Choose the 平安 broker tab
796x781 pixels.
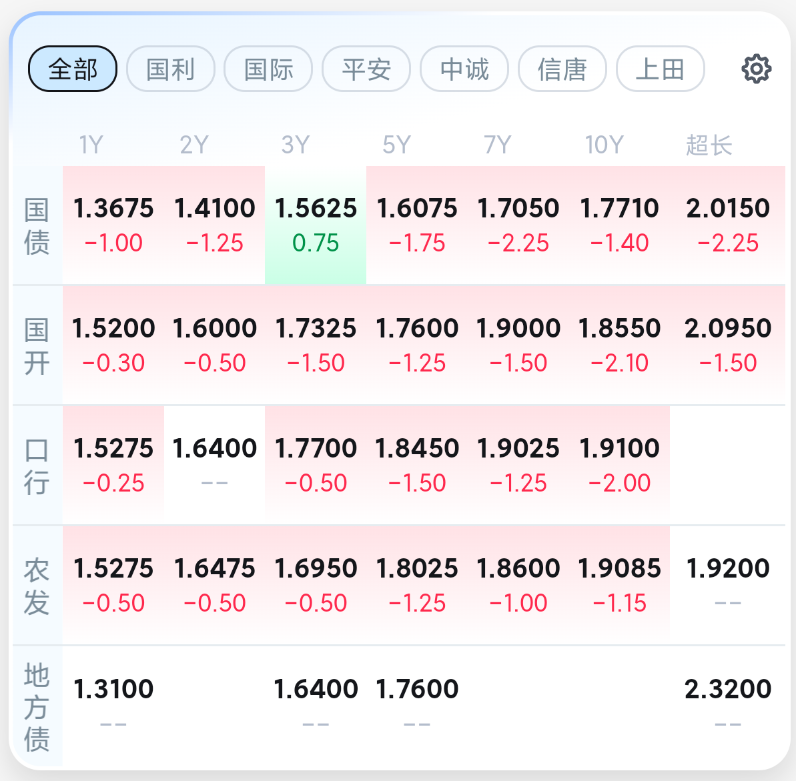pyautogui.click(x=366, y=69)
